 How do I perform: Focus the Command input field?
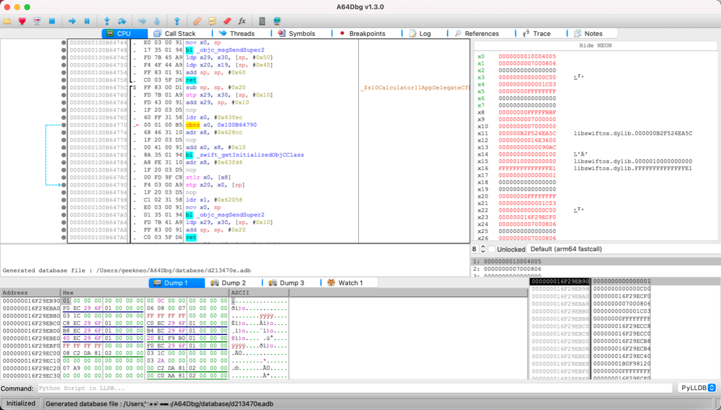354,388
